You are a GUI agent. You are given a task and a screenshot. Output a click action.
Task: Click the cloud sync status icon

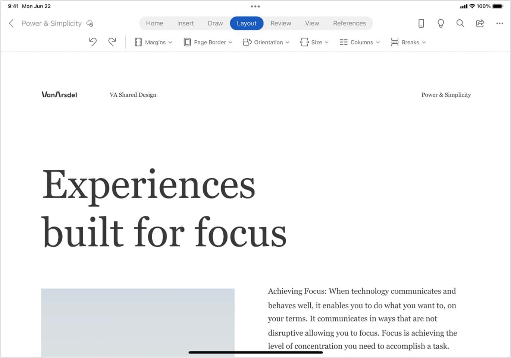tap(90, 24)
